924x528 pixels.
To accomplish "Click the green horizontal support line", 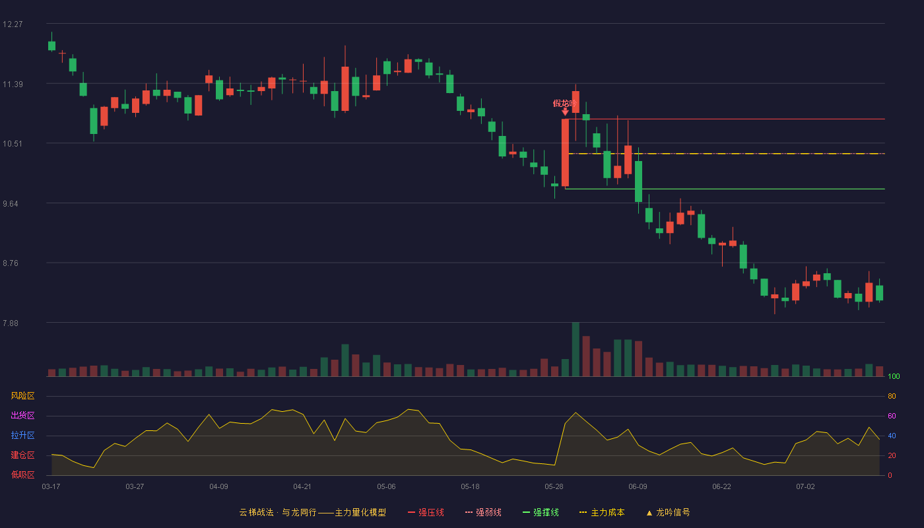I will [725, 189].
